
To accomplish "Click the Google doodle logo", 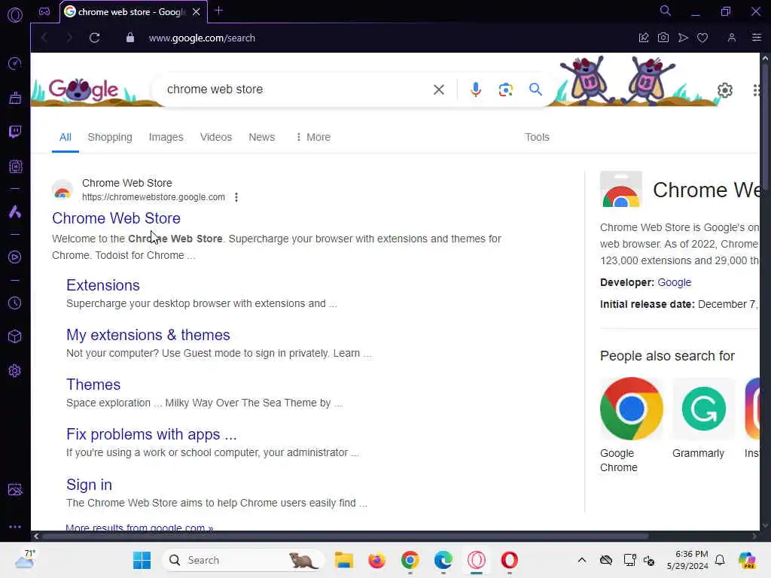I will click(84, 90).
